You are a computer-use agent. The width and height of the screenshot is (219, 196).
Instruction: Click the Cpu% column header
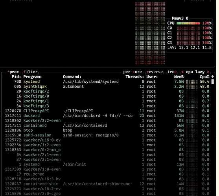pos(204,77)
